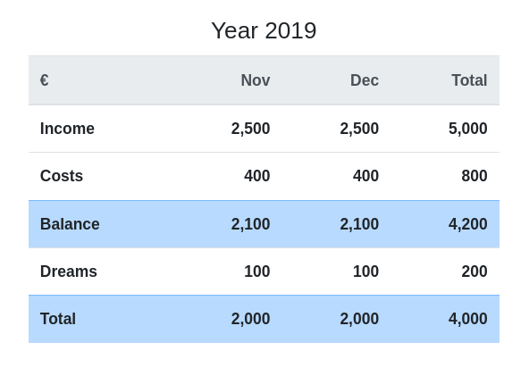Select the Income row label
Screen dimensions: 529x376
pos(67,129)
